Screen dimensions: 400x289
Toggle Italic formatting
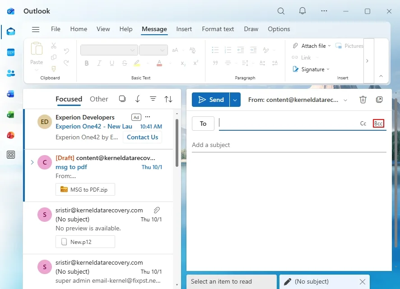pos(99,63)
